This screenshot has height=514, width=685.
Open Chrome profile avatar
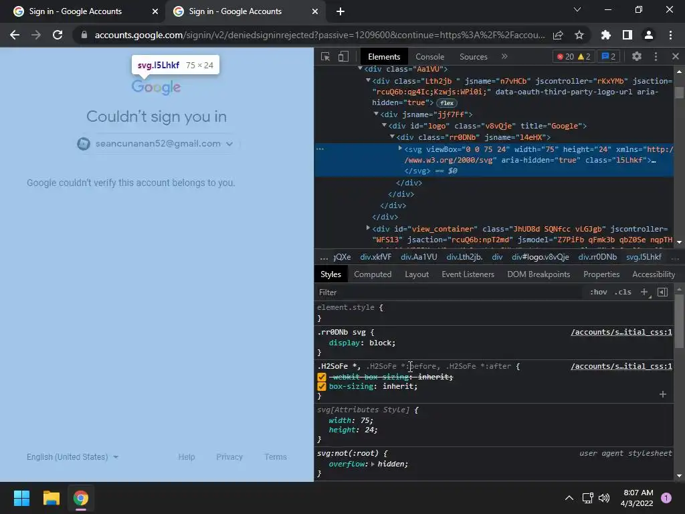(649, 35)
